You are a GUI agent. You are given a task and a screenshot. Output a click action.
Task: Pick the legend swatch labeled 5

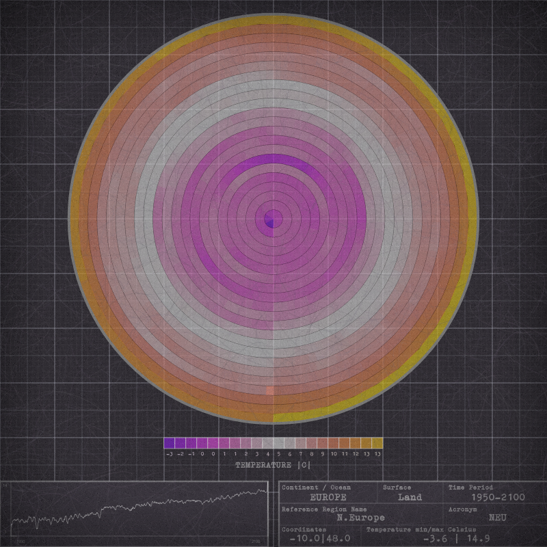279,443
